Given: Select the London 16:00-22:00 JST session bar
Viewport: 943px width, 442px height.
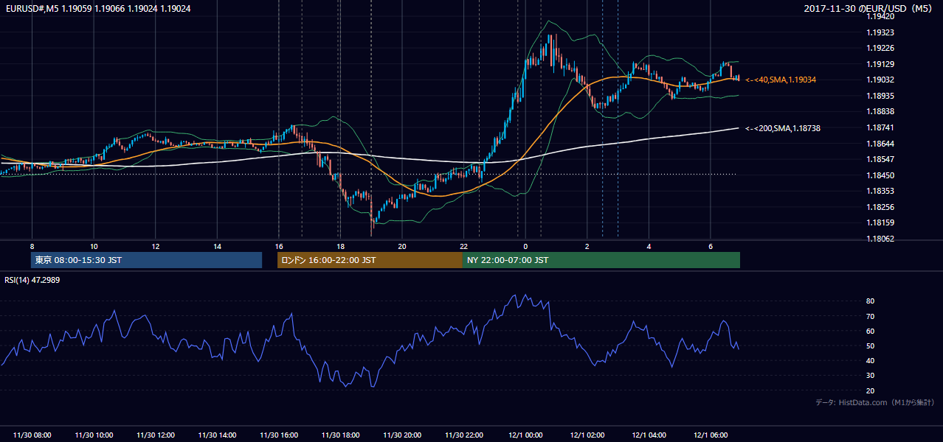Looking at the screenshot, I should 370,260.
